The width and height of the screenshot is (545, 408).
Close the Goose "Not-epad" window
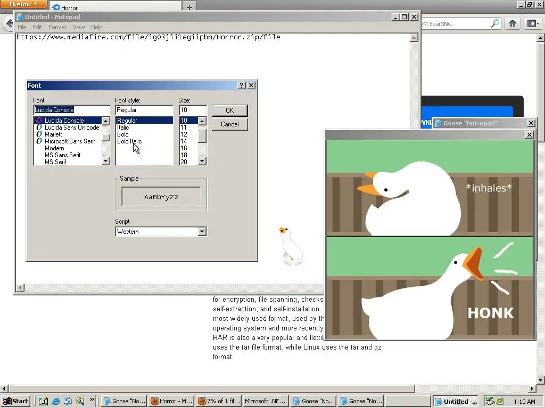[x=531, y=123]
